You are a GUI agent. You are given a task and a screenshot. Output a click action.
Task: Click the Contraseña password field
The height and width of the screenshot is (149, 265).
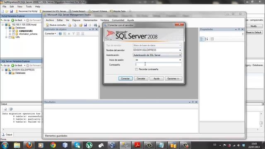[x=158, y=65]
